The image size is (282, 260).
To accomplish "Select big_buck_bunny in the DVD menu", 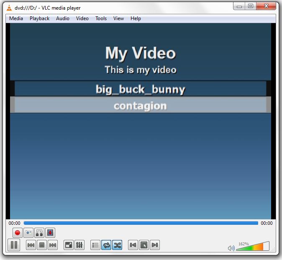I will tap(140, 89).
